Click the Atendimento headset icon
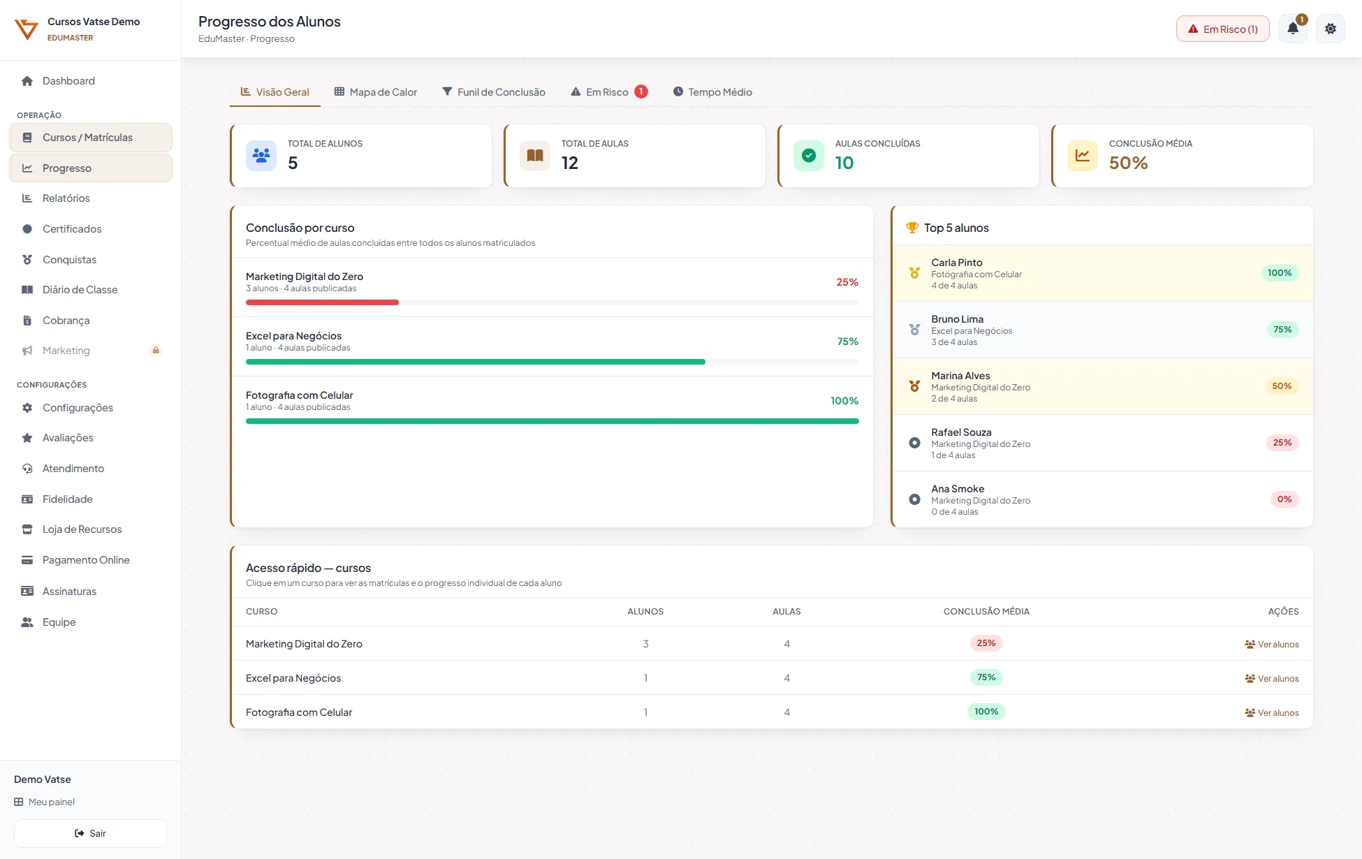 pyautogui.click(x=27, y=469)
